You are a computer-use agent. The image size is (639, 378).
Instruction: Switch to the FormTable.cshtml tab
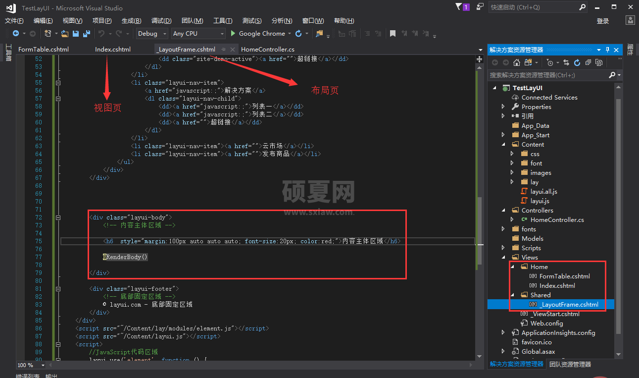click(44, 50)
